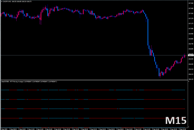Select the MTF Moving Average indicator label

click(29, 82)
